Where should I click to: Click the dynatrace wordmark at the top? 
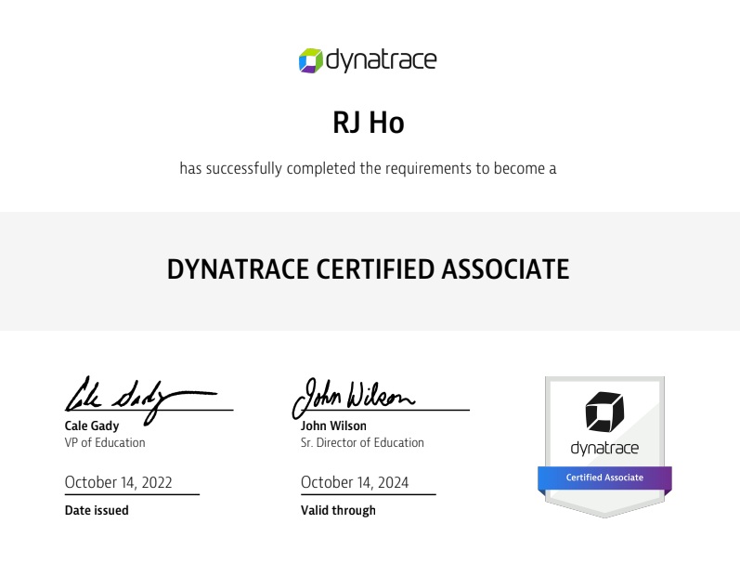(x=381, y=61)
